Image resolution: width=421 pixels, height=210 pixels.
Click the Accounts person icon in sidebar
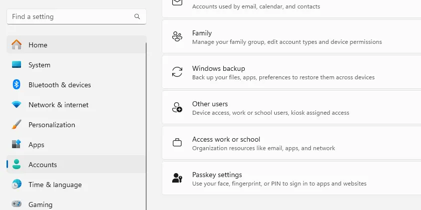tap(17, 164)
